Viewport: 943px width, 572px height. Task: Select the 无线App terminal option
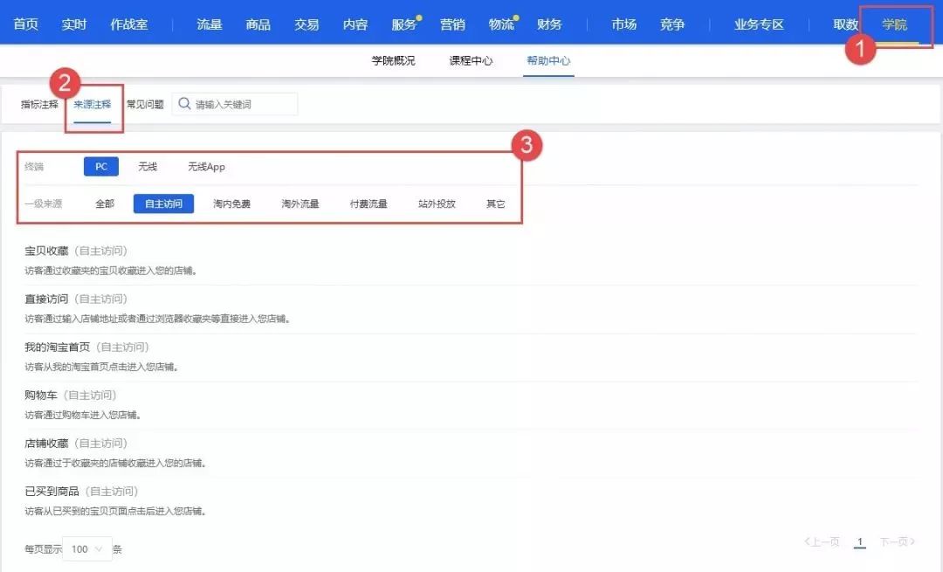[x=208, y=166]
